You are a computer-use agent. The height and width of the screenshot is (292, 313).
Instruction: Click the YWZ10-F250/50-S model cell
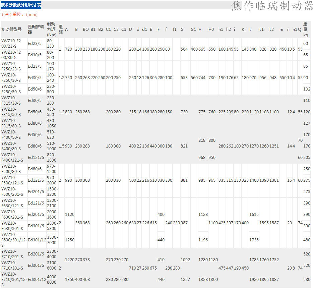[x=11, y=89]
